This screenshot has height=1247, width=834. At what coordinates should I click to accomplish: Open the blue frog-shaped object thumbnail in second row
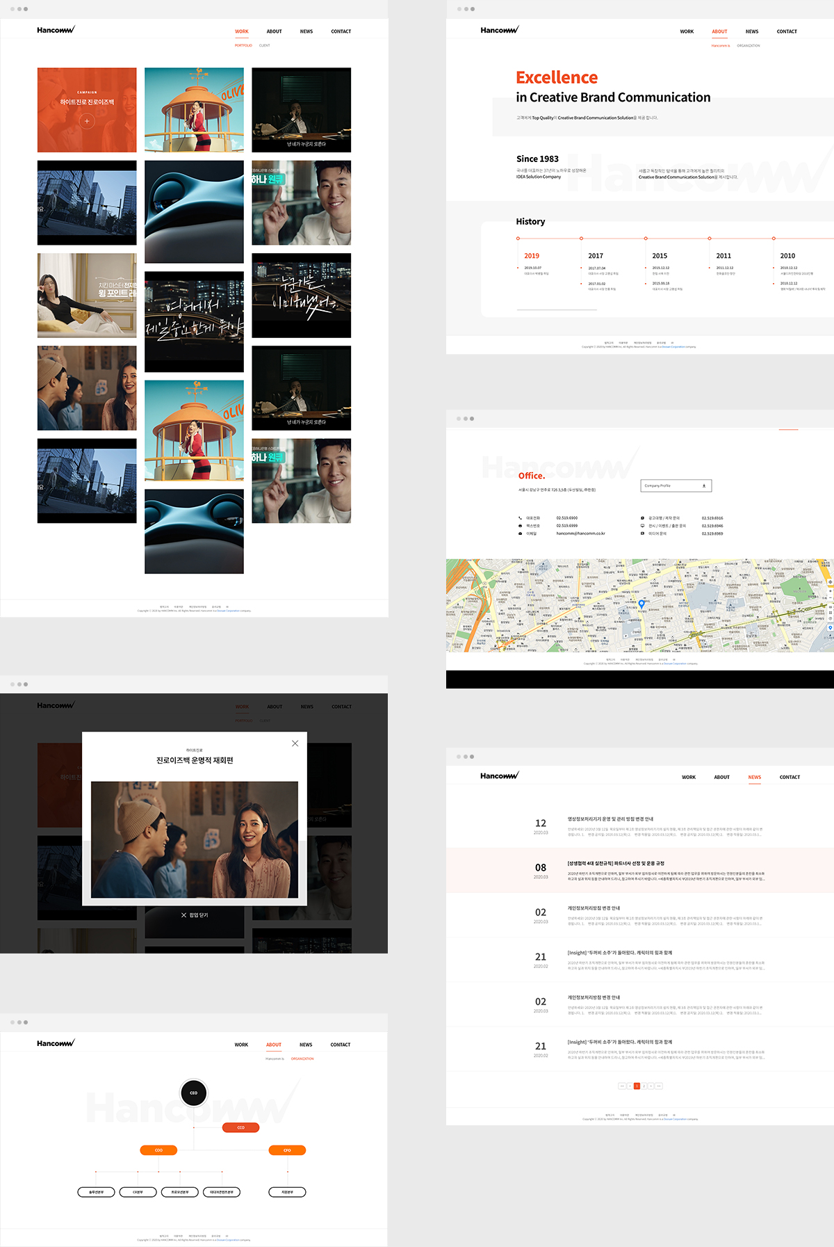194,211
